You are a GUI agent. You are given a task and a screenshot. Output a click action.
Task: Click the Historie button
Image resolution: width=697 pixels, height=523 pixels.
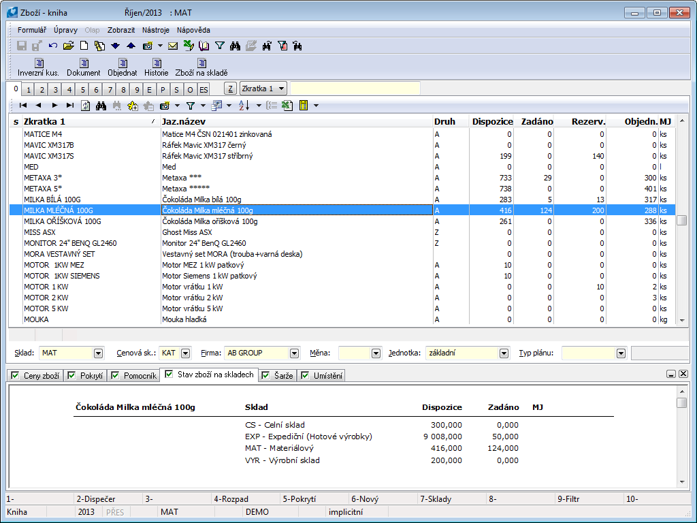click(156, 67)
